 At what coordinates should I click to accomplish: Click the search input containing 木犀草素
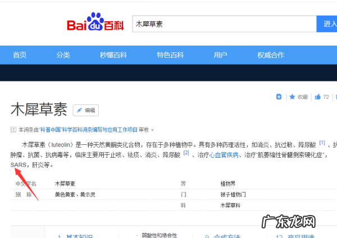click(x=225, y=25)
